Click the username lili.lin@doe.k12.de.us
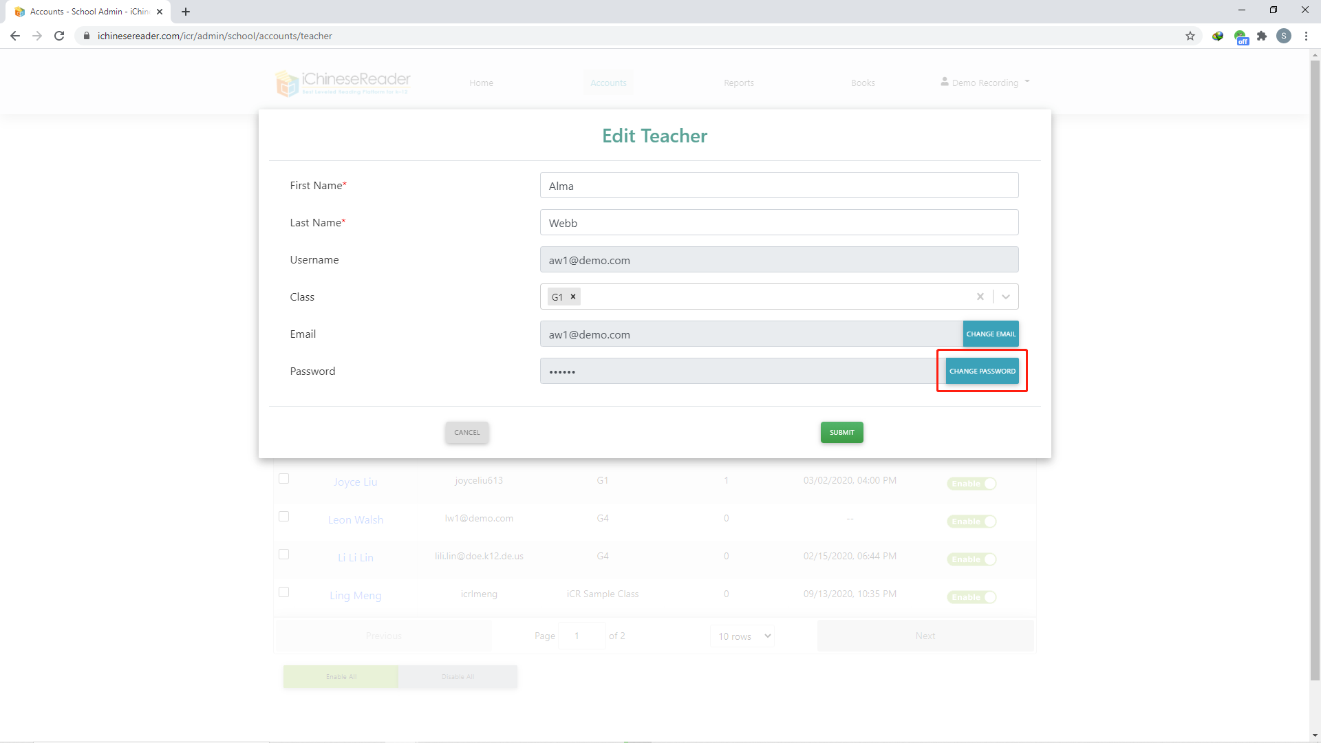Viewport: 1321px width, 743px height. point(479,556)
